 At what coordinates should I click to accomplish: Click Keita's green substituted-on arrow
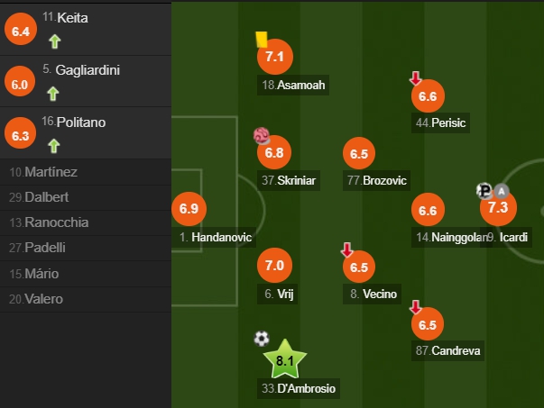click(54, 41)
